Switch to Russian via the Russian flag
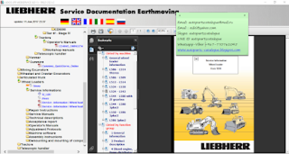289x154 pixels. [121, 21]
